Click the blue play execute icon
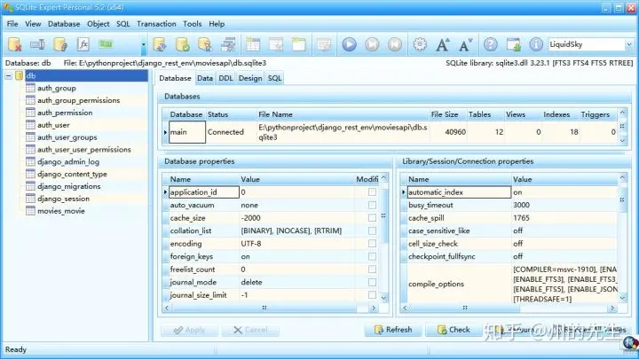 coord(350,44)
